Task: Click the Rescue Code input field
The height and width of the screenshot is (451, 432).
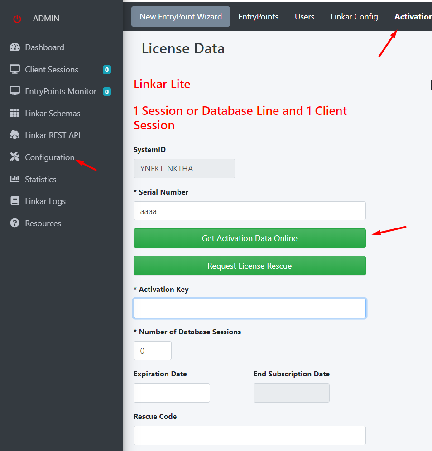Action: pos(250,436)
